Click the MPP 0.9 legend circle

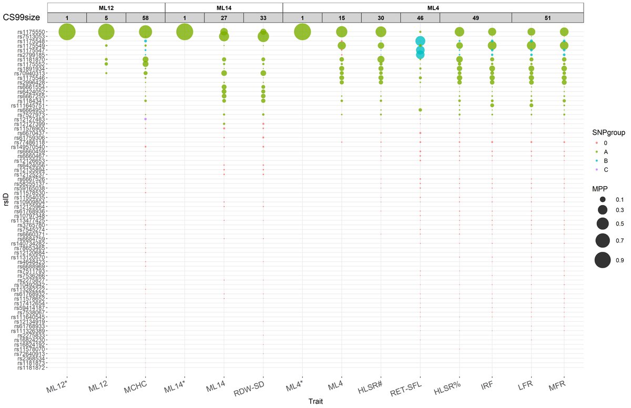(602, 260)
